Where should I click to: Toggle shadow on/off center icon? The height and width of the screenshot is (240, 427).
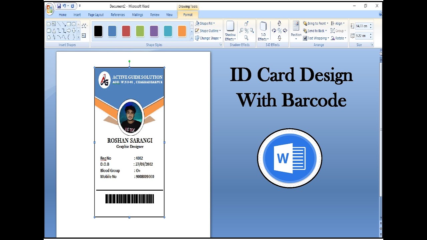point(247,31)
